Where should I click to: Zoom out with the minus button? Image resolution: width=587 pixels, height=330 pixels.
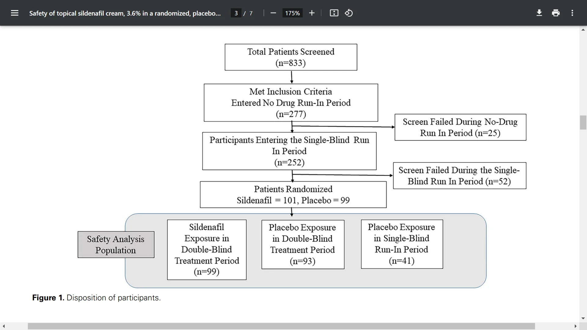tap(273, 13)
